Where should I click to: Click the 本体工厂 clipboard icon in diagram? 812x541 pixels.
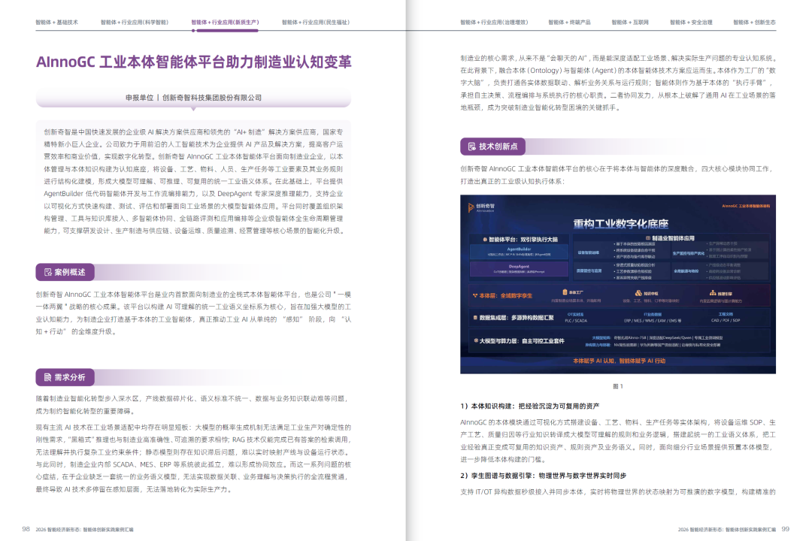click(x=565, y=292)
